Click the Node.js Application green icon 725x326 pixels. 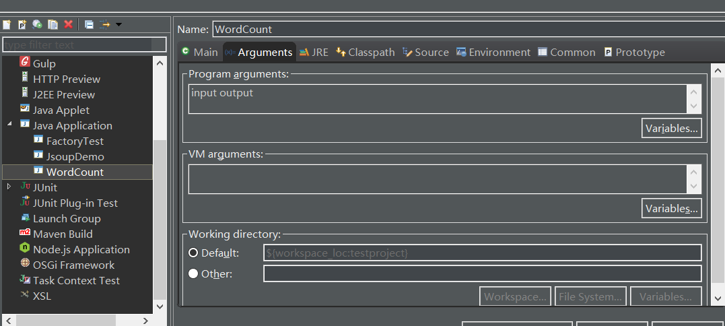pos(25,248)
